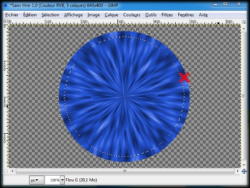Open the Édition menu
The height and width of the screenshot is (188, 250).
tap(30, 15)
